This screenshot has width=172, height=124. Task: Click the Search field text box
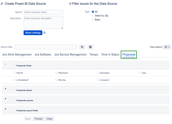click(46, 47)
